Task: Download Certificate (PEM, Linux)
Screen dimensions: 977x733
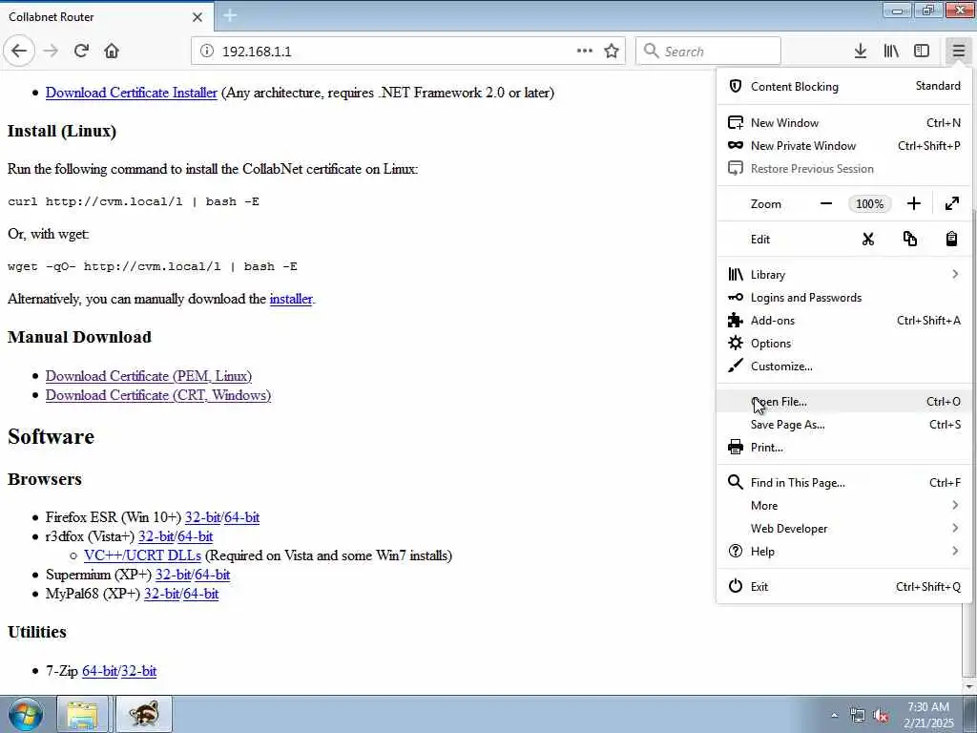Action: [149, 376]
